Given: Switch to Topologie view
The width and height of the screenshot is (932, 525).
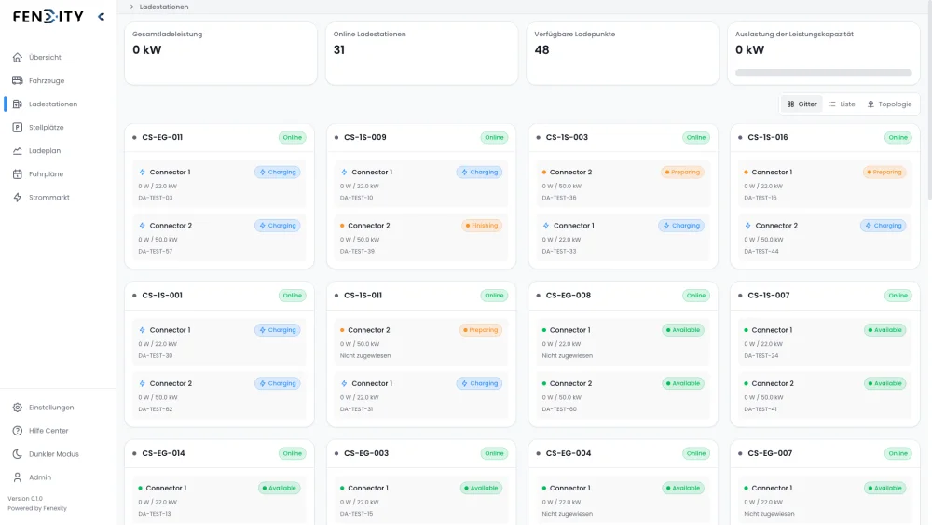Looking at the screenshot, I should (889, 104).
